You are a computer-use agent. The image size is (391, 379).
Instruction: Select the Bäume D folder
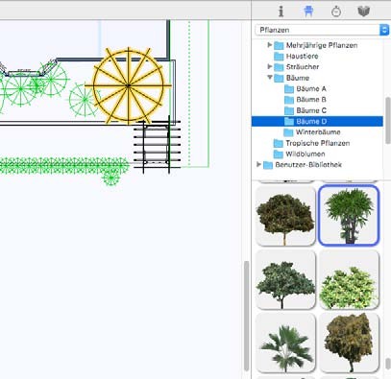[x=317, y=121]
